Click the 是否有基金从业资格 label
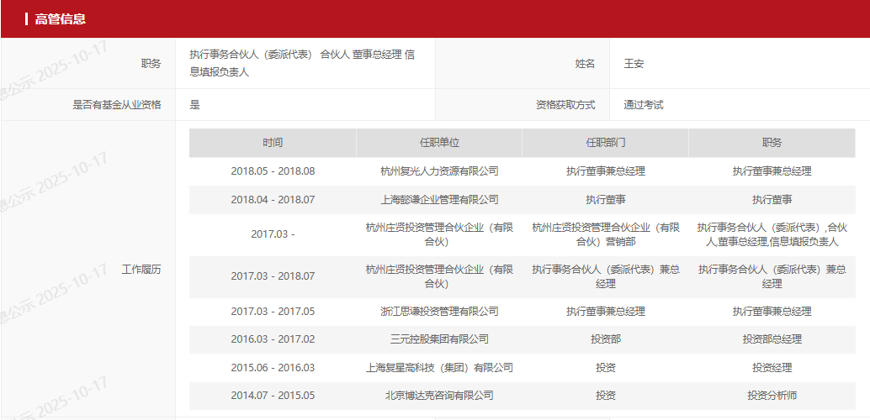 coord(117,105)
